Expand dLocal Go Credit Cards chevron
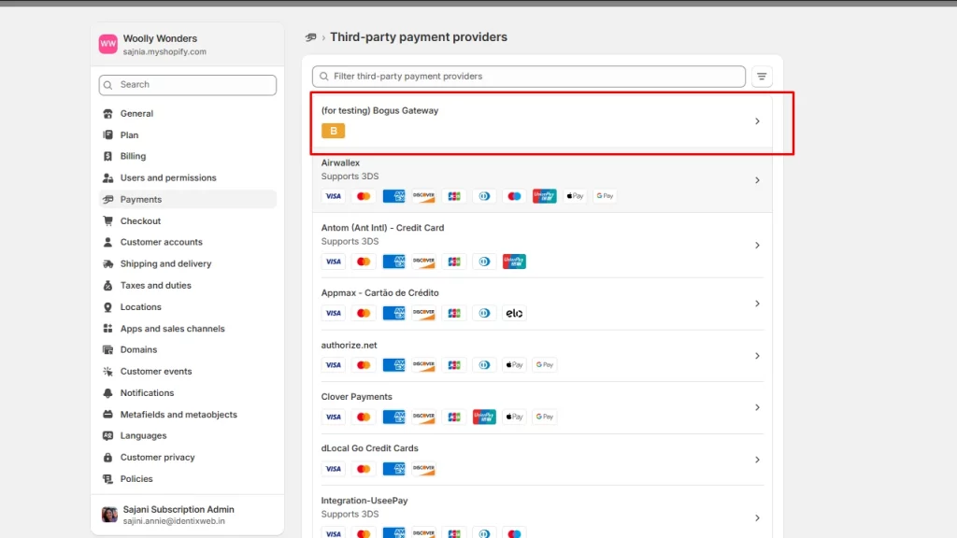 pyautogui.click(x=757, y=460)
